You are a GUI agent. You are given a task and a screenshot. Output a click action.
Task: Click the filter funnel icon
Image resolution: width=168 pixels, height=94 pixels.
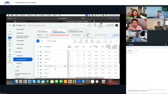(42, 41)
